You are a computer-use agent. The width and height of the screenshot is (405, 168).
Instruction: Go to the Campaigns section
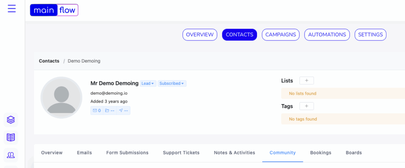point(281,35)
